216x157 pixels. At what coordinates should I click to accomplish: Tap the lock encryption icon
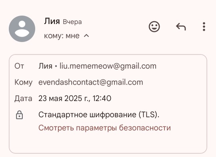20,115
